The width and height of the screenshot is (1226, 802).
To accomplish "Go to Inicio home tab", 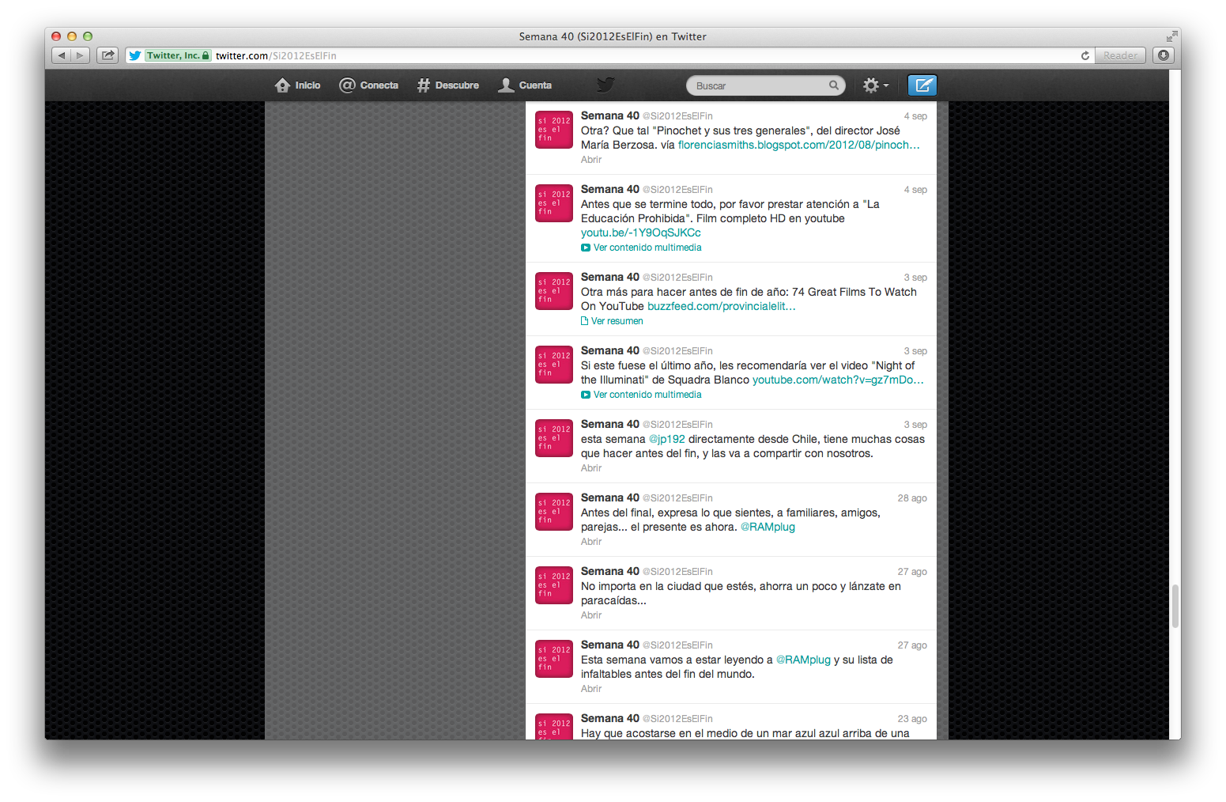I will pos(297,85).
